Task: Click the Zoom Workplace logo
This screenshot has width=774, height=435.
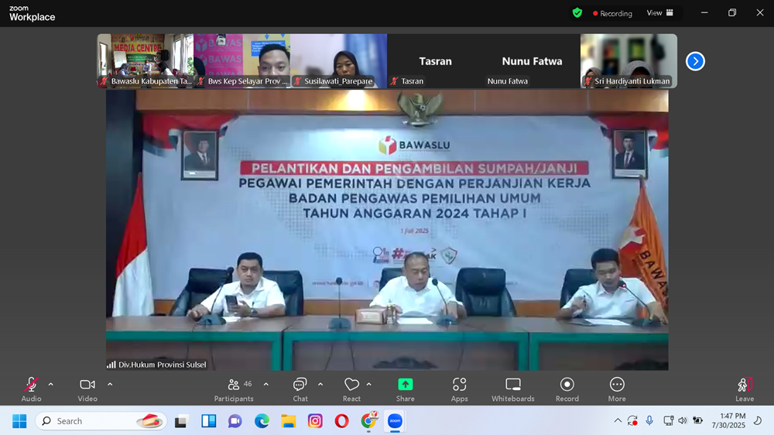Action: point(32,13)
